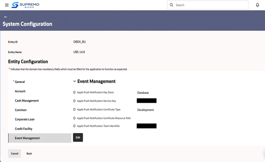The height and width of the screenshot is (162, 265).
Task: Click the Apple Push Notification Team Identifier label
Action: click(99, 126)
